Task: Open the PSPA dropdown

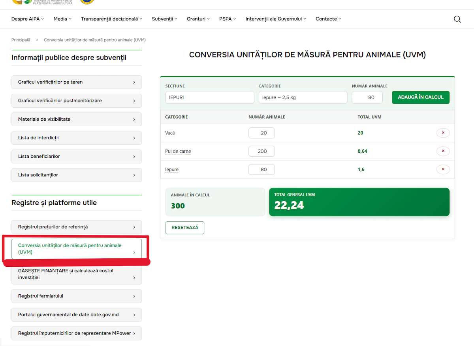Action: [228, 19]
